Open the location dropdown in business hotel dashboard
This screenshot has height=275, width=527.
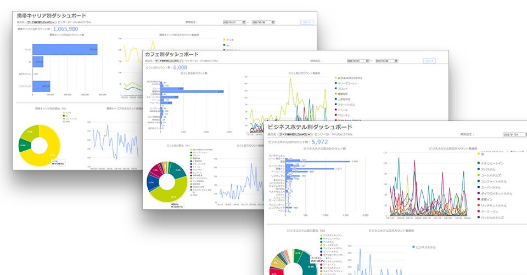[x=295, y=134]
